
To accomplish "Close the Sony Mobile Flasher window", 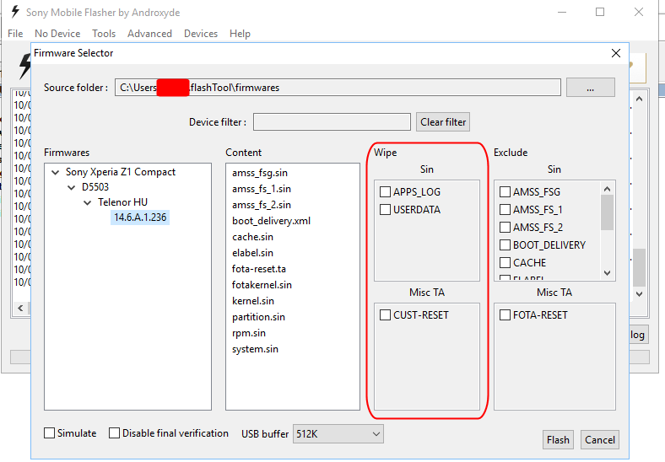I will point(639,12).
